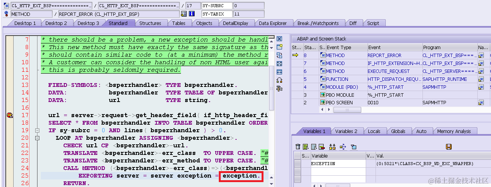Open the Diff tab

coord(353,23)
